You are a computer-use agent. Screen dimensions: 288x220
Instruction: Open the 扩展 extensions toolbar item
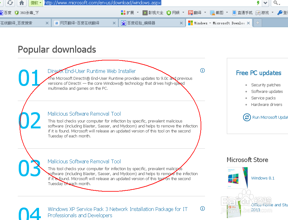128,13
